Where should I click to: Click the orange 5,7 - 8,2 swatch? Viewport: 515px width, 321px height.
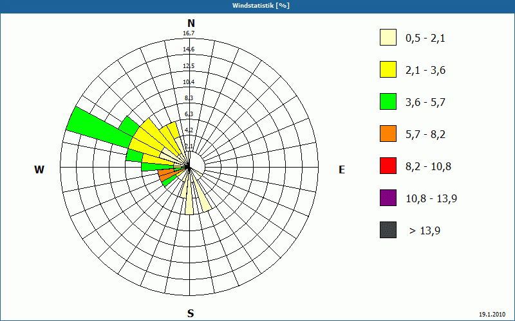[388, 134]
